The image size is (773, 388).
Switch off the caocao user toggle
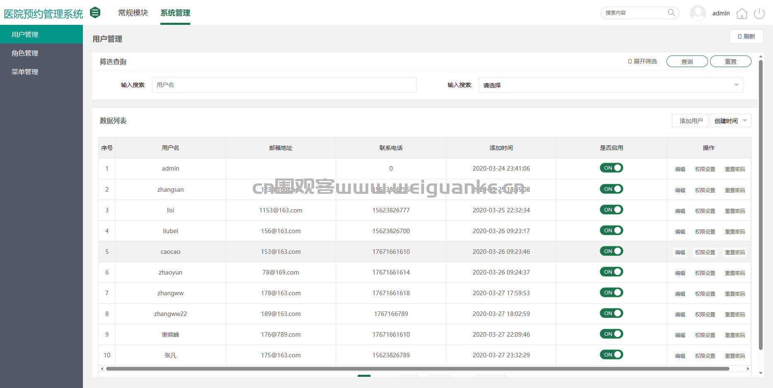pyautogui.click(x=611, y=251)
